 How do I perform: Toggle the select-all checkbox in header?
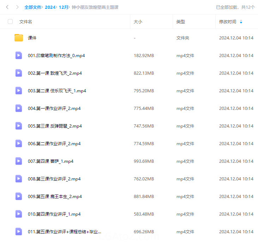click(10, 21)
